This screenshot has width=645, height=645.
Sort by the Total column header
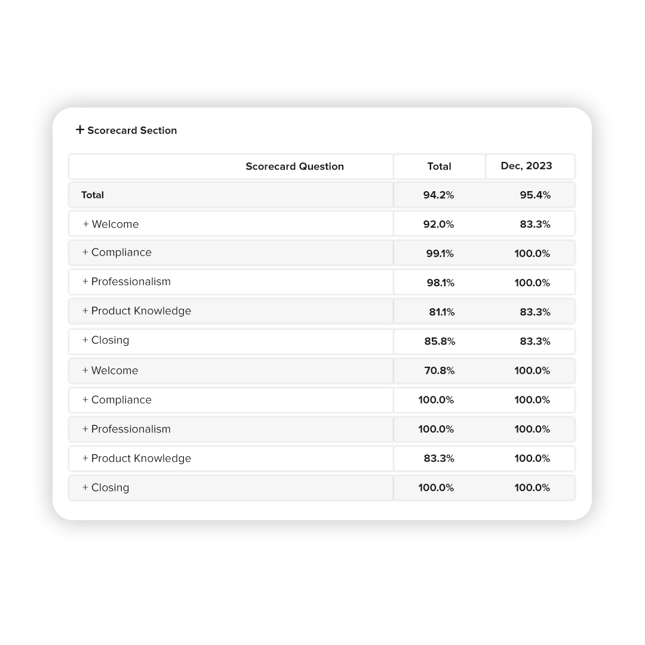[439, 167]
